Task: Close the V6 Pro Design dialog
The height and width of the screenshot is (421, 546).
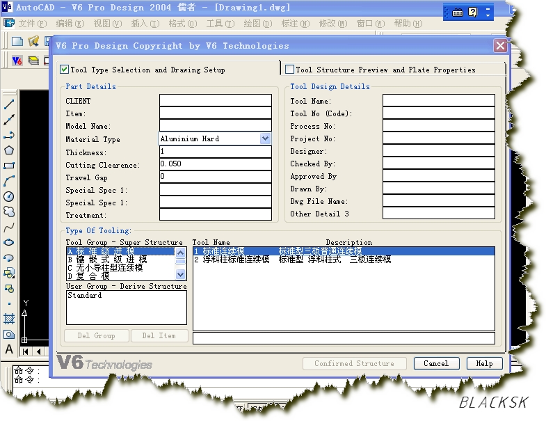Action: (x=500, y=46)
